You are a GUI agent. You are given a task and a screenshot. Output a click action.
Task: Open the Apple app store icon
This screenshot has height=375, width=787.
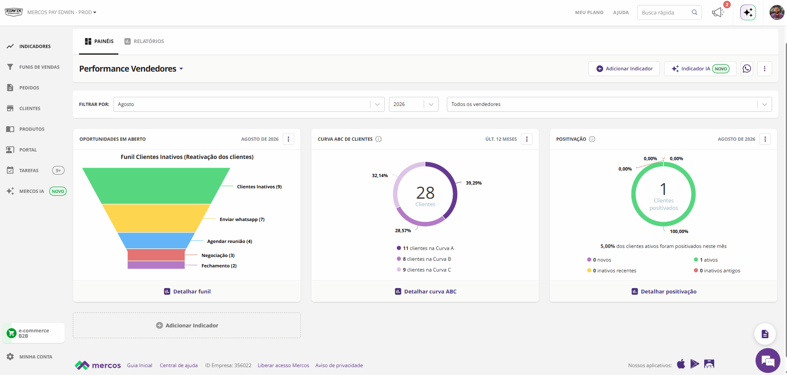[681, 364]
